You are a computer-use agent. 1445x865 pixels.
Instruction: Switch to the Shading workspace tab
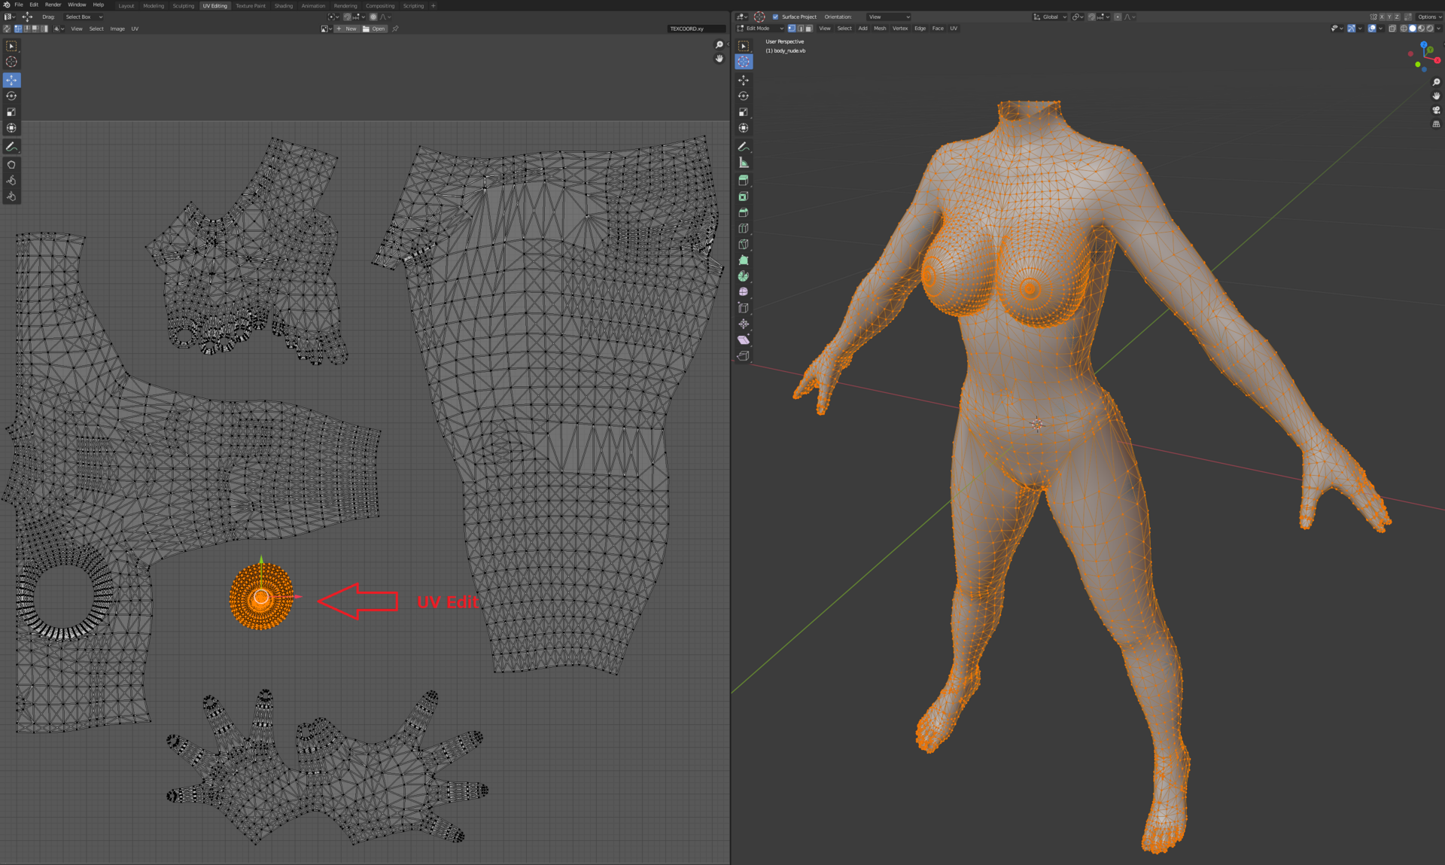(x=283, y=5)
